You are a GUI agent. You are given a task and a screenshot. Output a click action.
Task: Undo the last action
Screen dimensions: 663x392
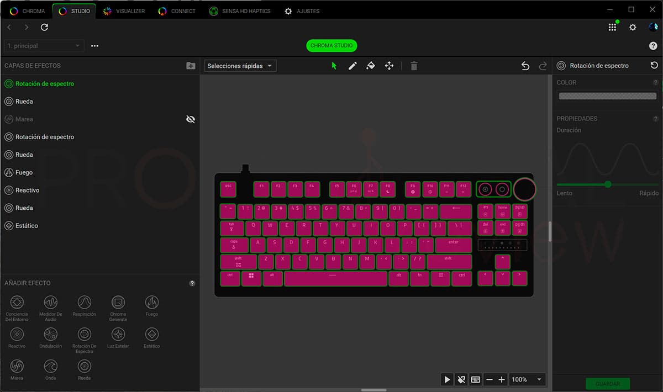(525, 66)
